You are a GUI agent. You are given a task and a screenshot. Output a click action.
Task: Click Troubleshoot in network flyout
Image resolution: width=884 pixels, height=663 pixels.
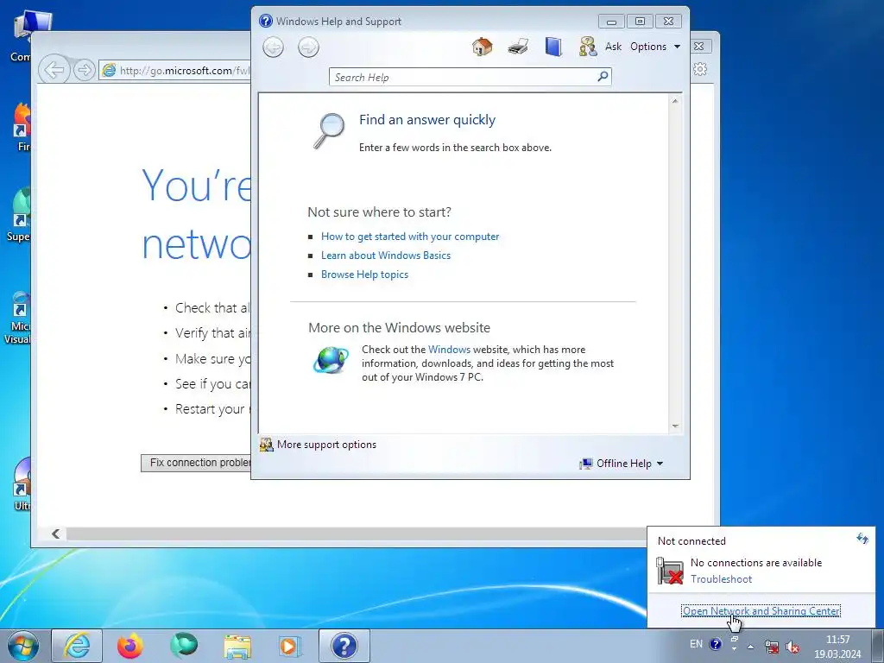[x=721, y=579]
